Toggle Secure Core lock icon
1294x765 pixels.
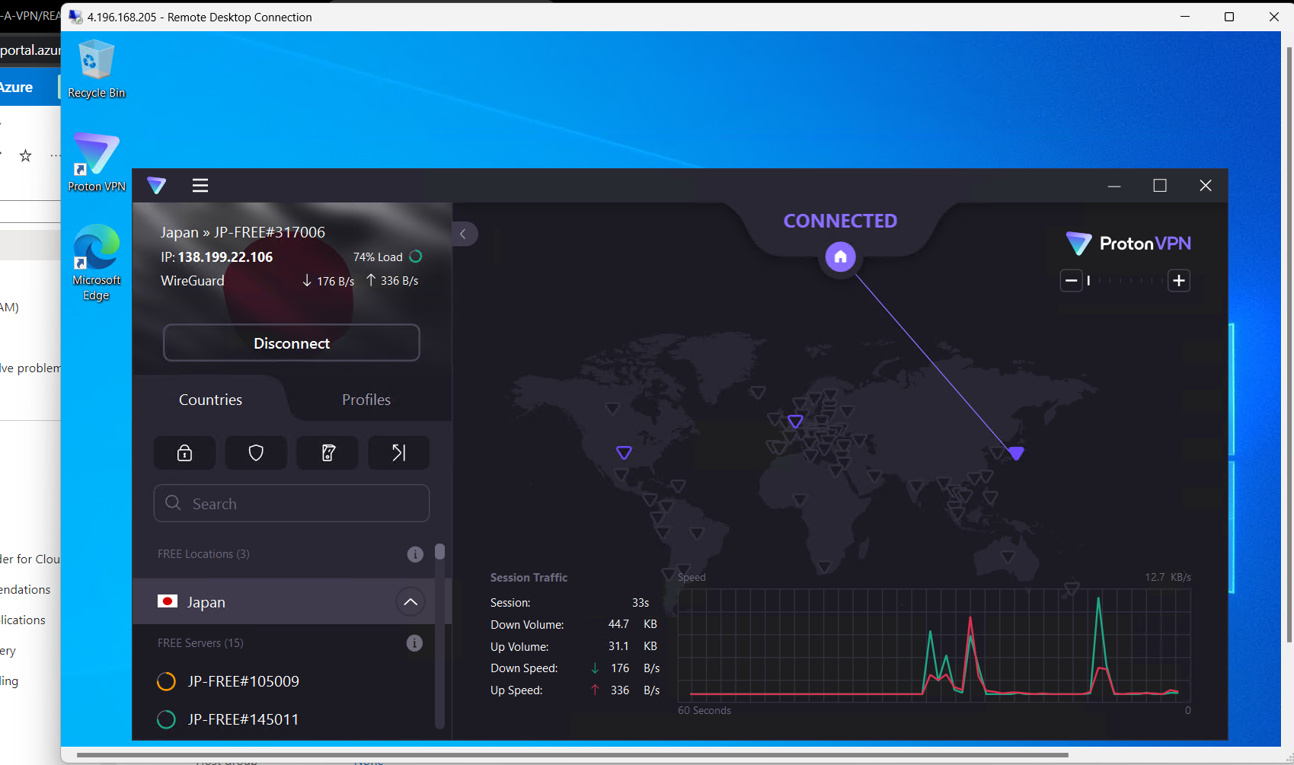coord(184,453)
